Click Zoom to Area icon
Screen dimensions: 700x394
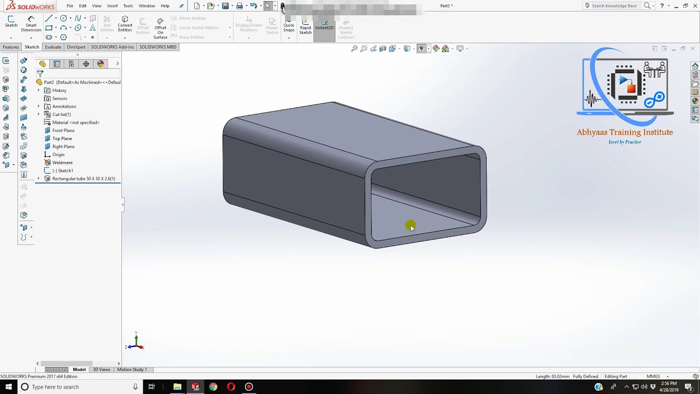click(364, 49)
